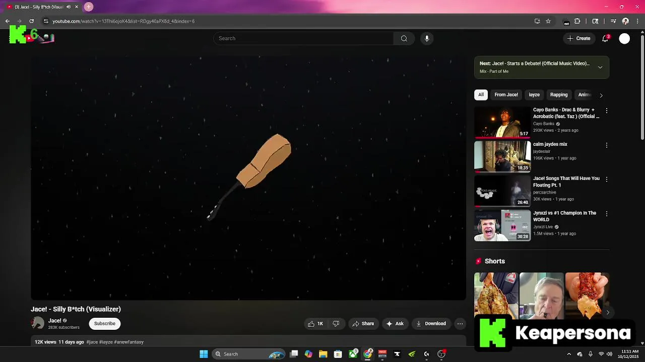Bookmark this page with the star icon

point(548,21)
